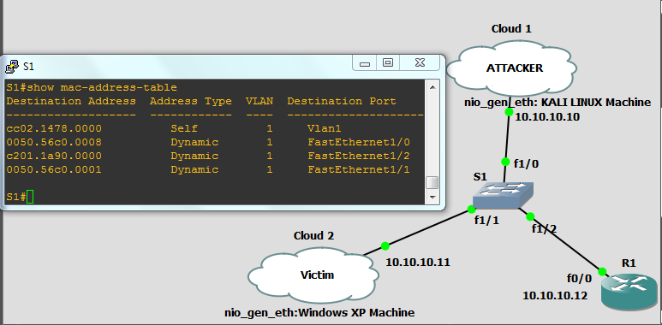The height and width of the screenshot is (325, 662).
Task: Click the S1 terminal scrollbar thumb
Action: pos(432,183)
